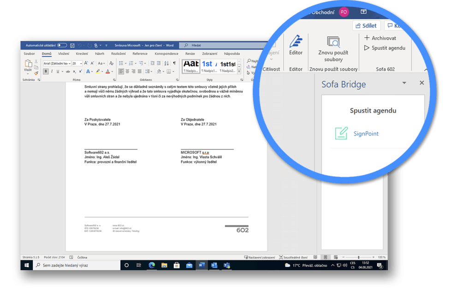The height and width of the screenshot is (290, 452).
Task: Click the Bullets list icon
Action: click(121, 63)
